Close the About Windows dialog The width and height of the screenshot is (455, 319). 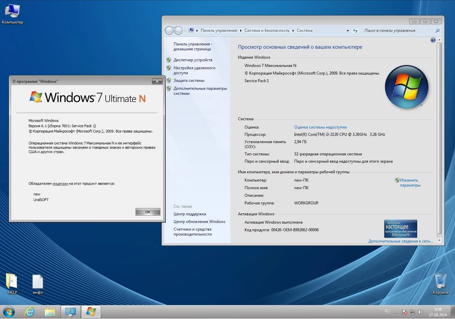coord(157,81)
